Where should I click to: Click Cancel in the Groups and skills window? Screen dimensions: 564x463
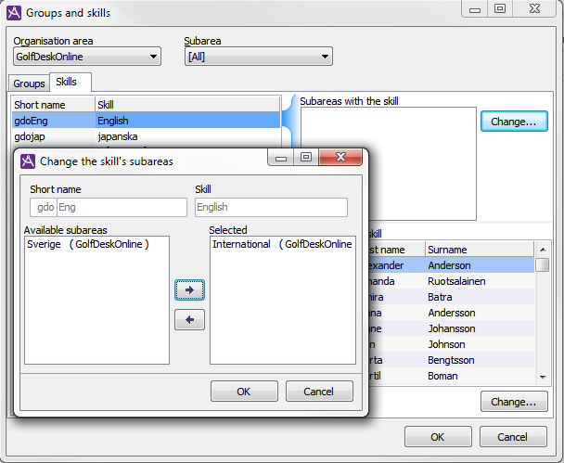(512, 437)
